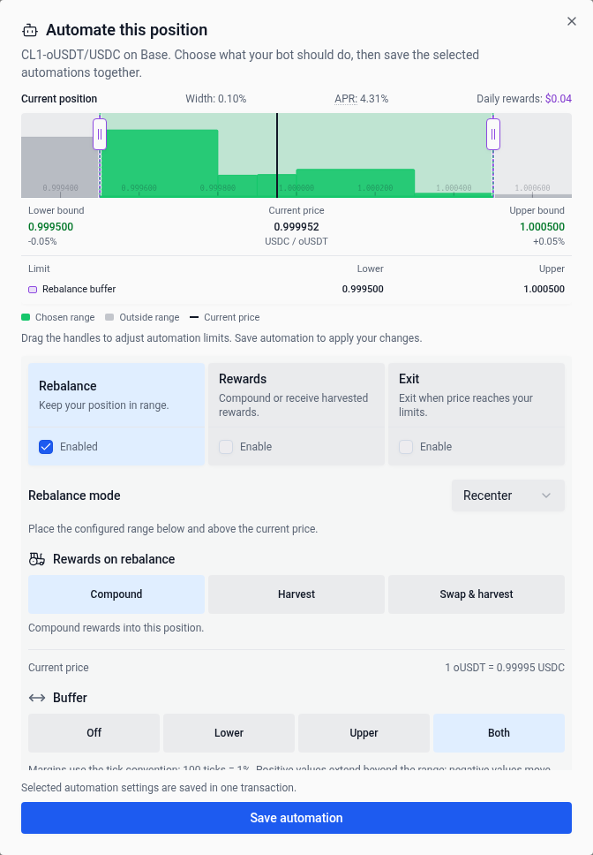The height and width of the screenshot is (855, 593).
Task: Select Harvest rewards on rebalance
Action: point(296,594)
